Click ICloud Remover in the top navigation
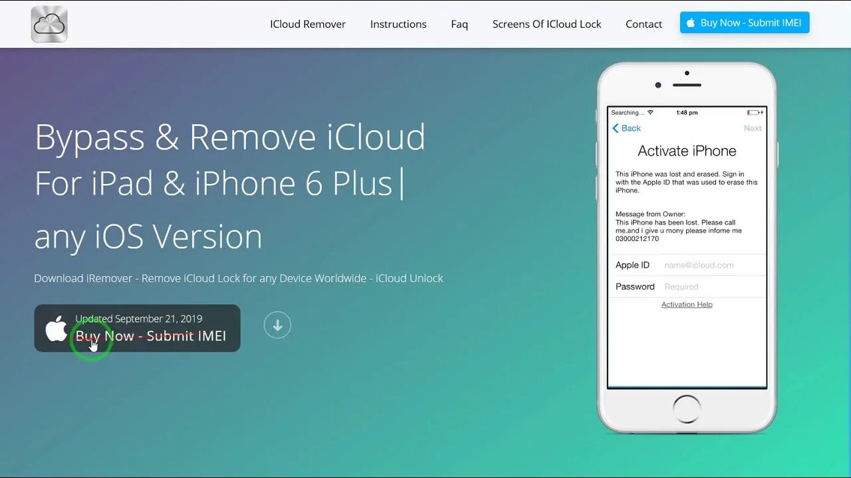Image resolution: width=851 pixels, height=478 pixels. [x=308, y=24]
